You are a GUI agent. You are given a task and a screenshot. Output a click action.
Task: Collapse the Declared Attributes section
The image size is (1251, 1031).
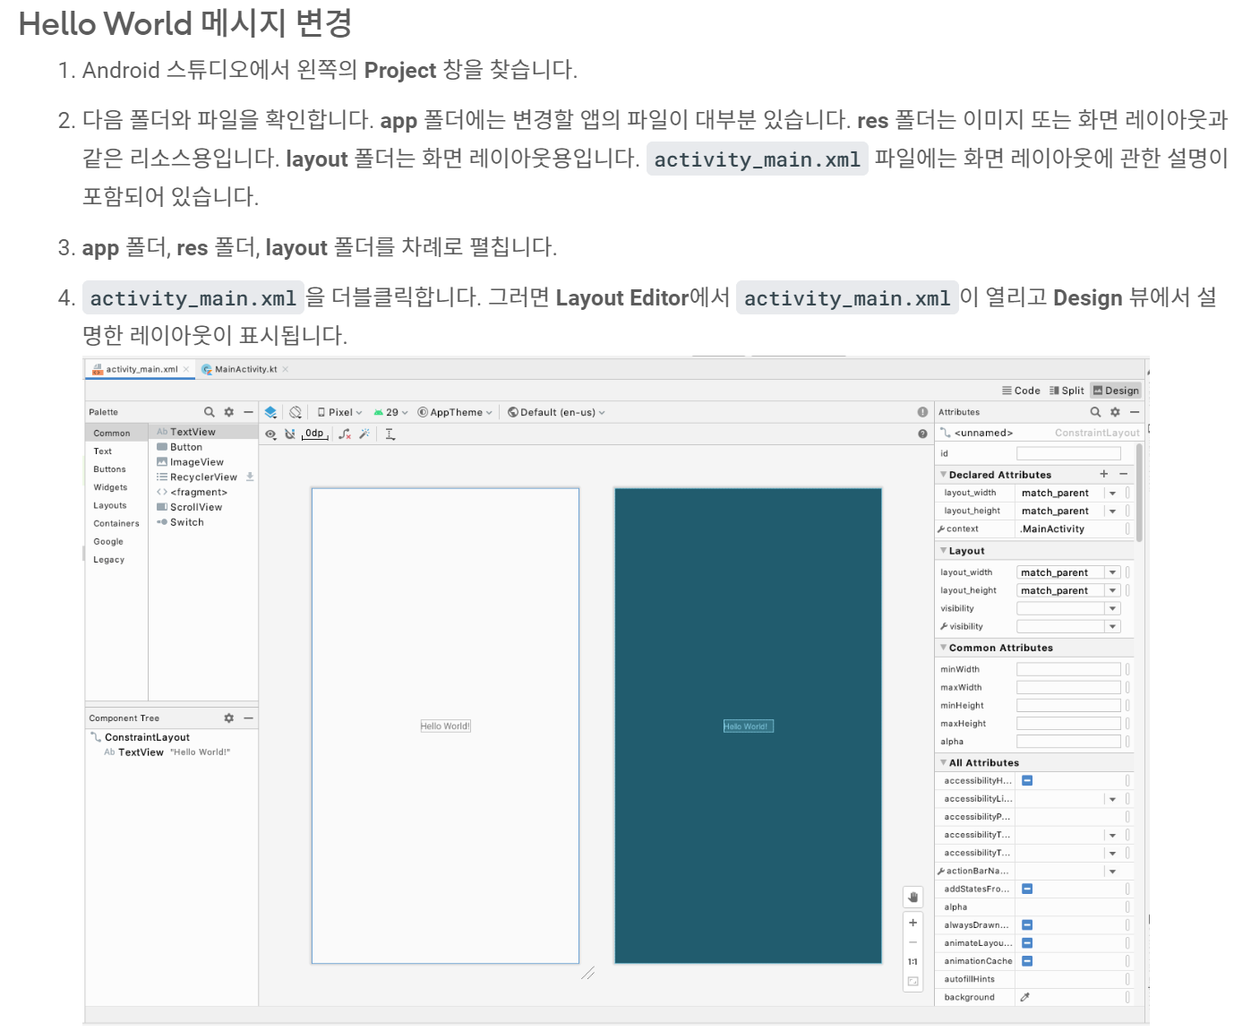click(943, 474)
